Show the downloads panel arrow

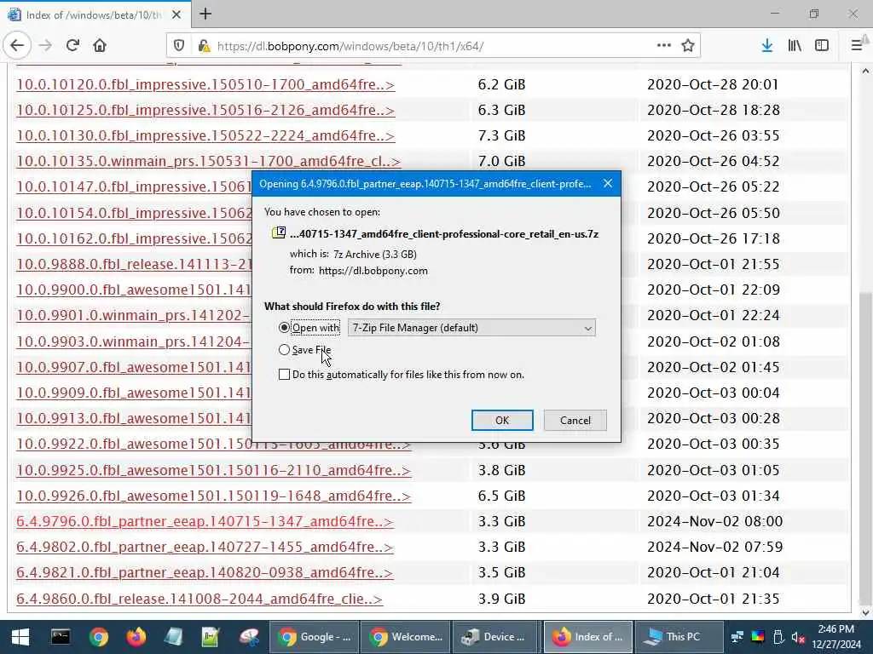click(767, 46)
